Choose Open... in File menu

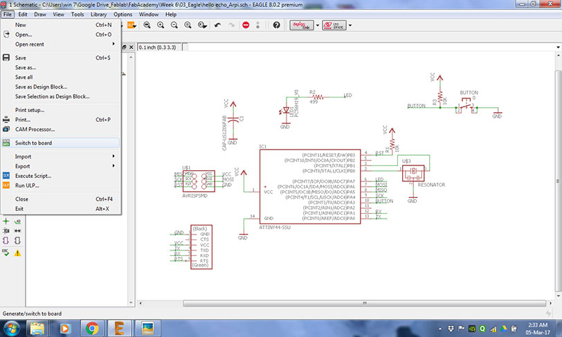tap(61, 35)
